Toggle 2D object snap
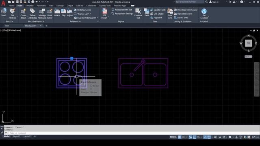 tap(209, 137)
